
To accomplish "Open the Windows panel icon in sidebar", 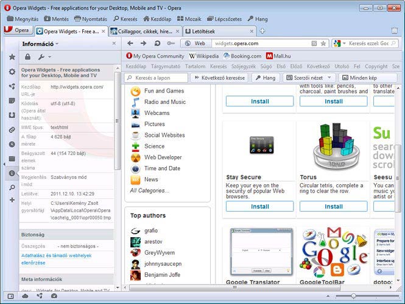I will pyautogui.click(x=12, y=159).
